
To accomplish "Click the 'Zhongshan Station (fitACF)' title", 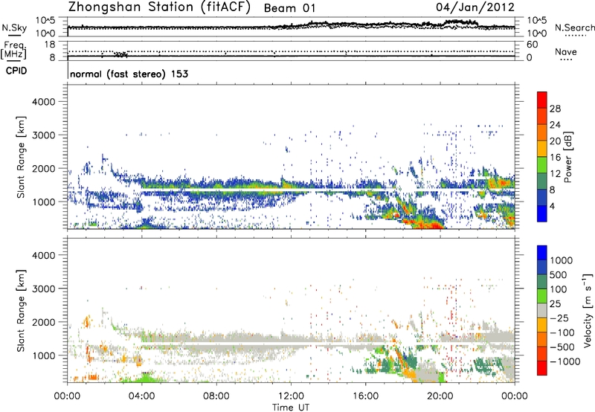I will pyautogui.click(x=159, y=7).
